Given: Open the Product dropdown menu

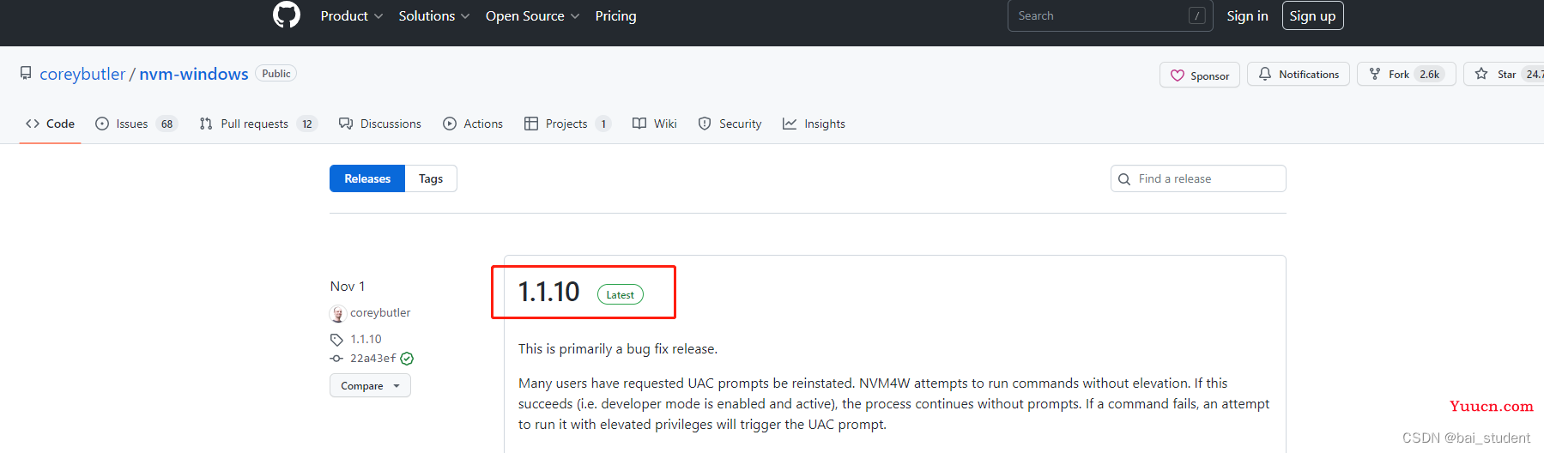Looking at the screenshot, I should 352,16.
